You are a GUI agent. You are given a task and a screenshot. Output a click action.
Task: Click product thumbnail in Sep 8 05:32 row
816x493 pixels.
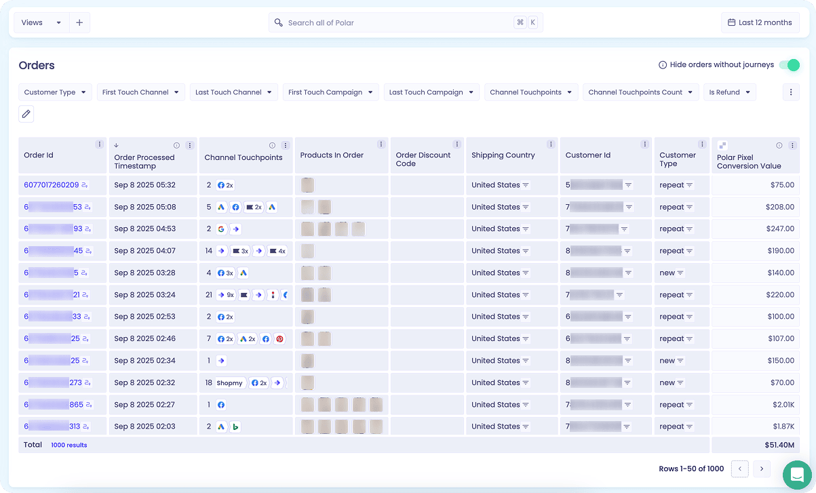tap(307, 185)
